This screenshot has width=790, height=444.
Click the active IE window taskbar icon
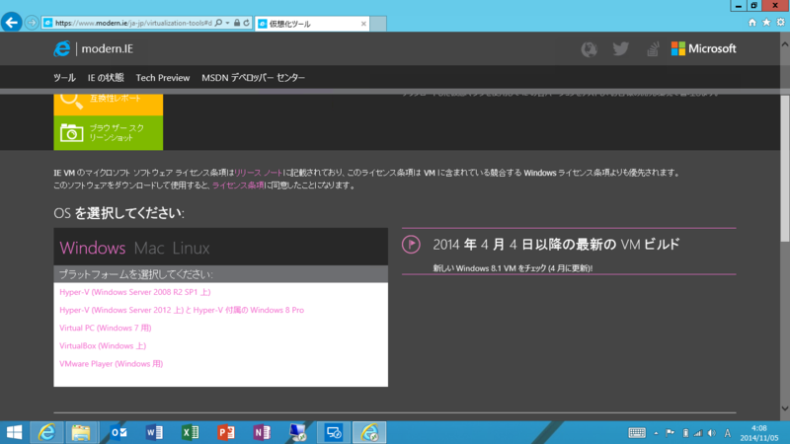click(369, 432)
